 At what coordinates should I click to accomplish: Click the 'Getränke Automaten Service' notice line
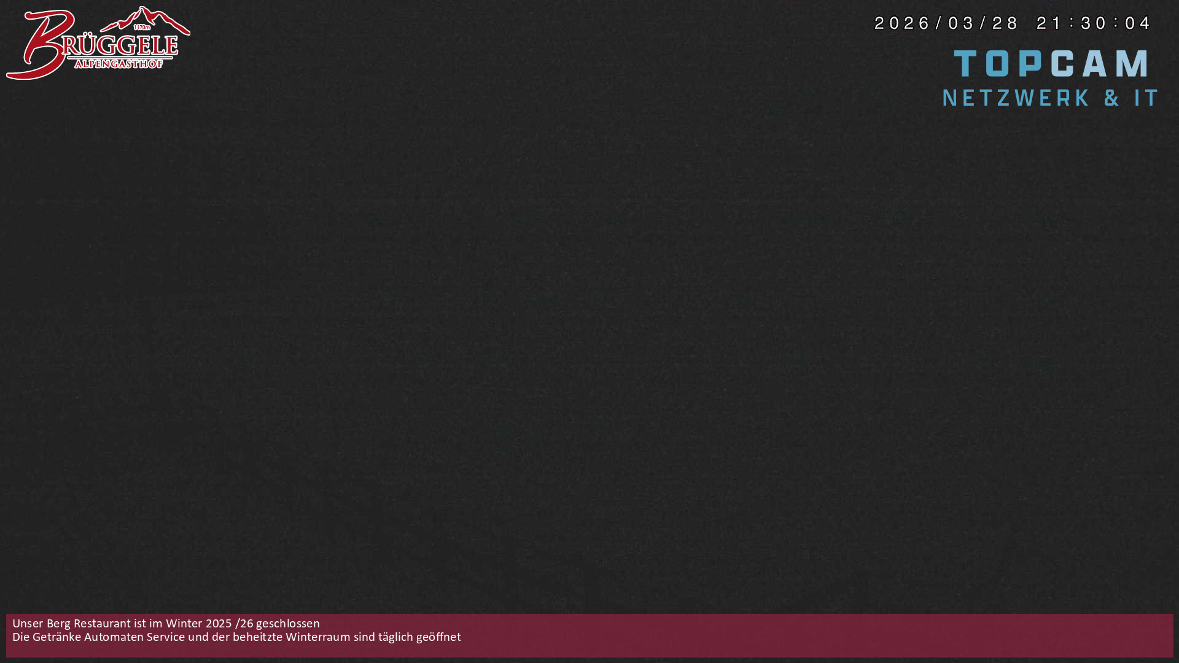click(108, 637)
